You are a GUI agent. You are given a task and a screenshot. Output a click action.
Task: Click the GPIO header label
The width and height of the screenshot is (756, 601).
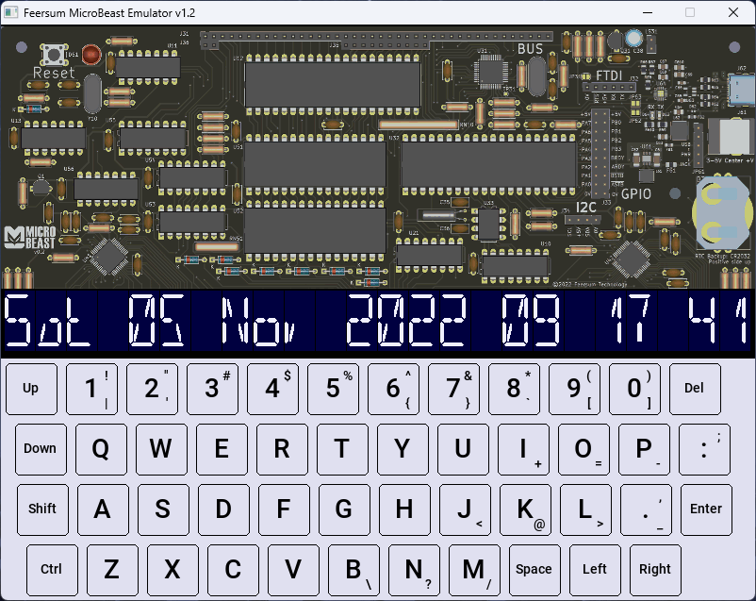(x=636, y=194)
